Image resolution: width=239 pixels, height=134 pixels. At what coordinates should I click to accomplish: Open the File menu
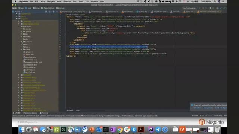coord(31,1)
